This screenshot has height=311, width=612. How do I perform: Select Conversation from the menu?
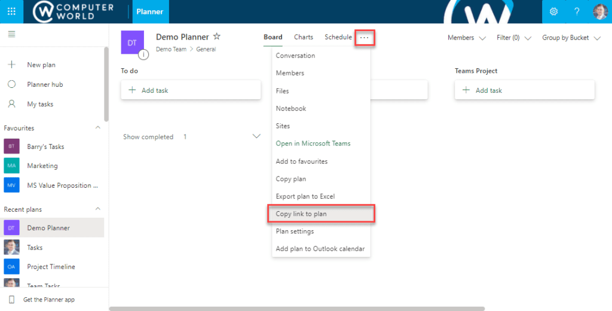[x=321, y=56]
